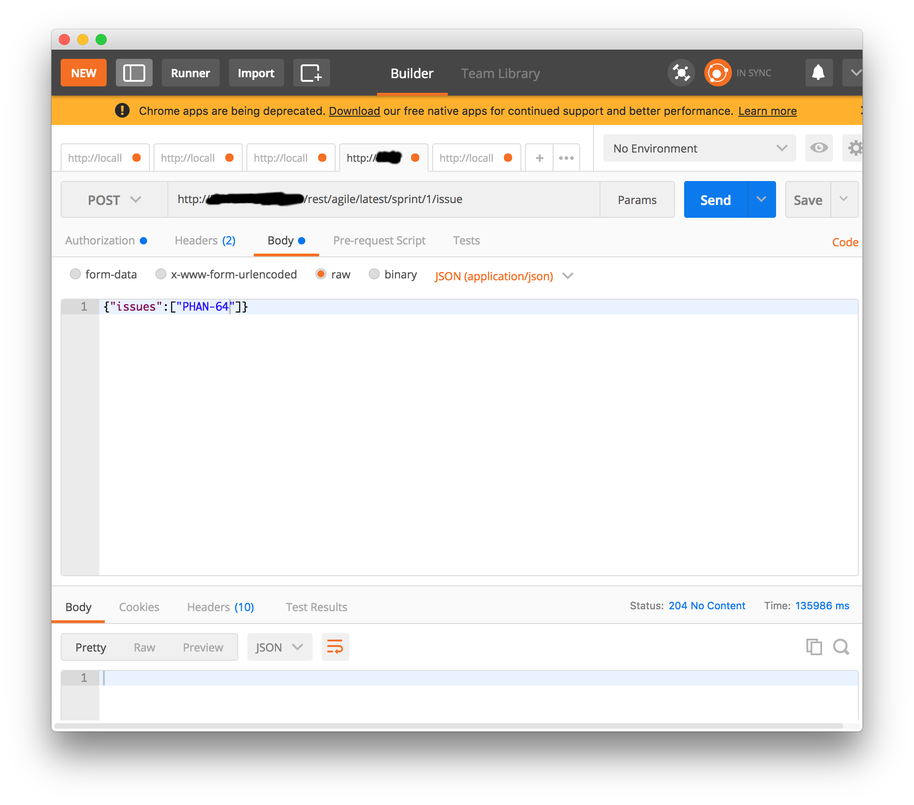Open tab options three dots menu
The width and height of the screenshot is (914, 805).
click(x=566, y=158)
